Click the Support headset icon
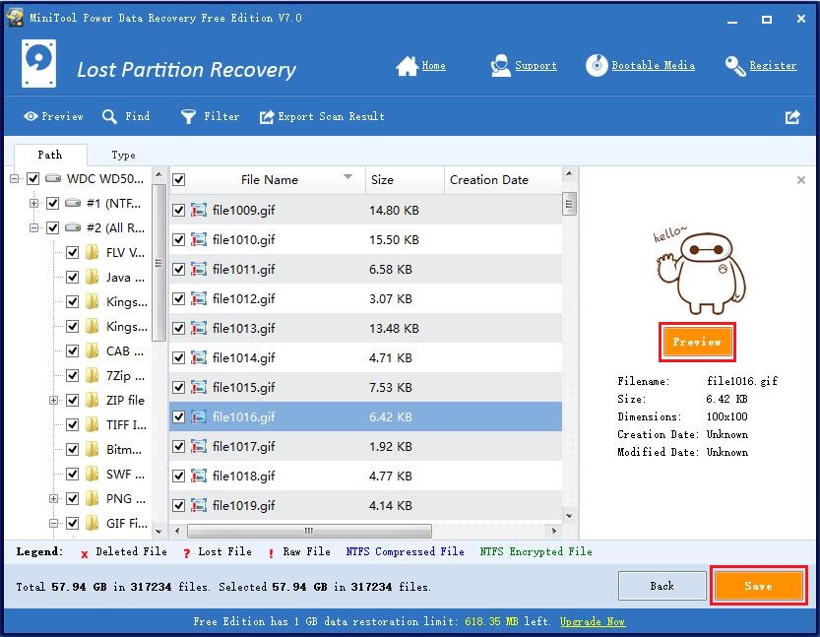This screenshot has width=820, height=637. (x=500, y=66)
